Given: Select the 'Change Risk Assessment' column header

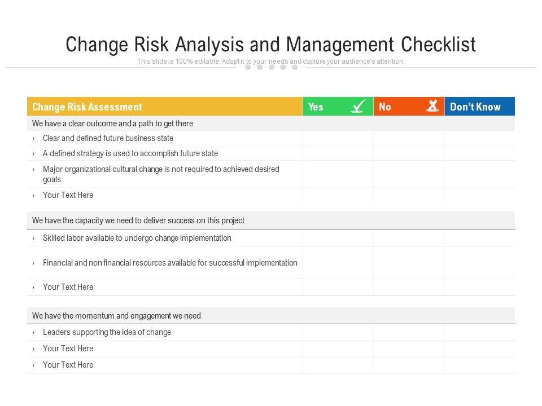Looking at the screenshot, I should pyautogui.click(x=88, y=107).
